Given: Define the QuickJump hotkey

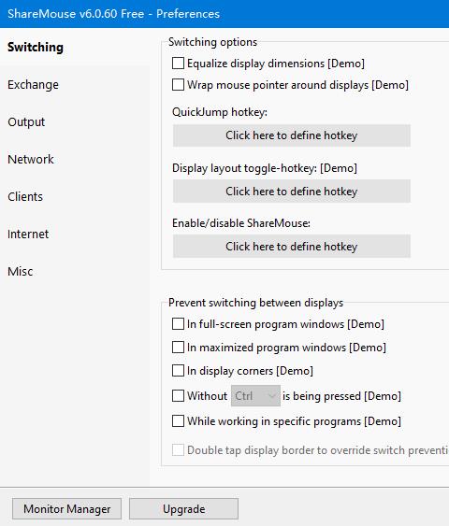Looking at the screenshot, I should 292,135.
